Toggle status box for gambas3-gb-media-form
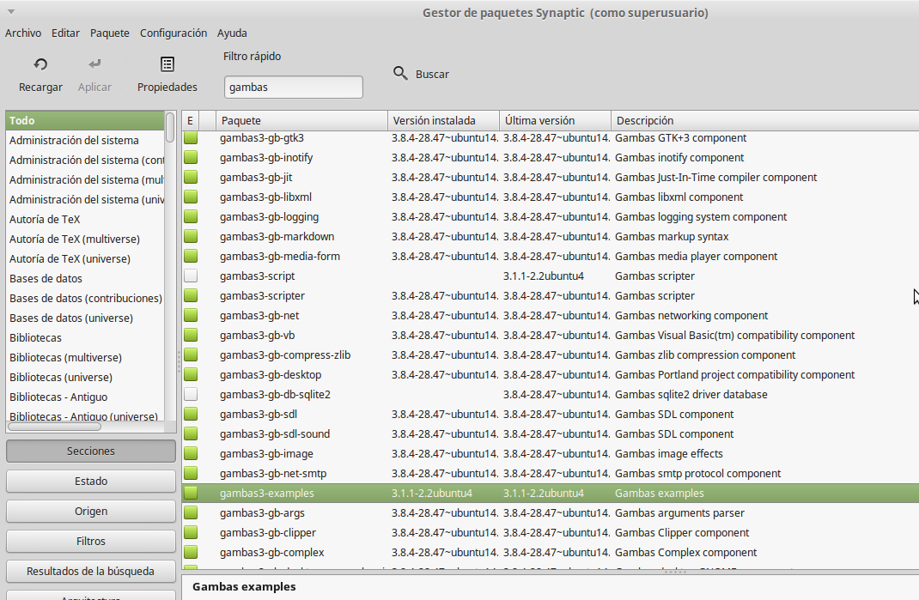 click(x=191, y=256)
